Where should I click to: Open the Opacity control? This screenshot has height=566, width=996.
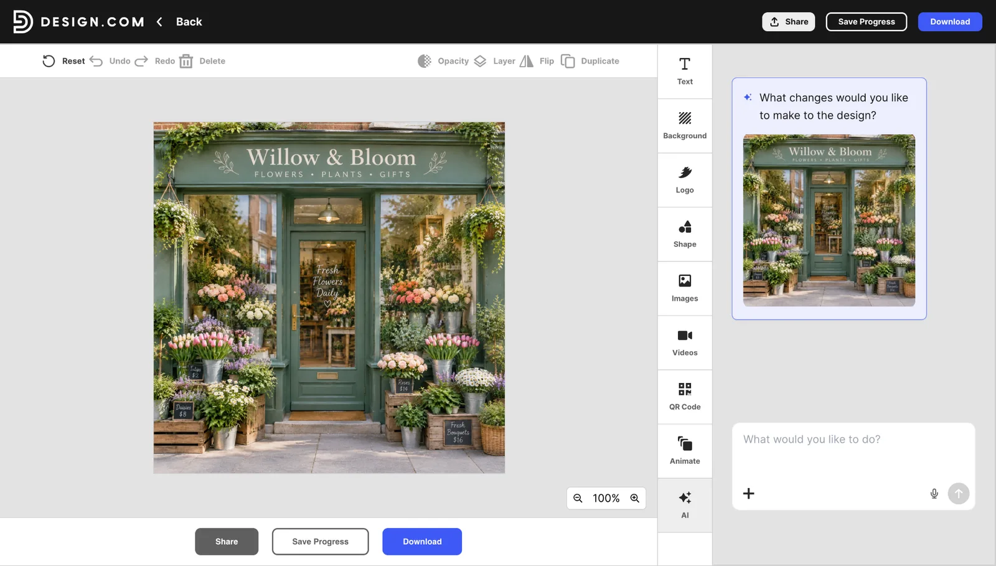tap(443, 61)
